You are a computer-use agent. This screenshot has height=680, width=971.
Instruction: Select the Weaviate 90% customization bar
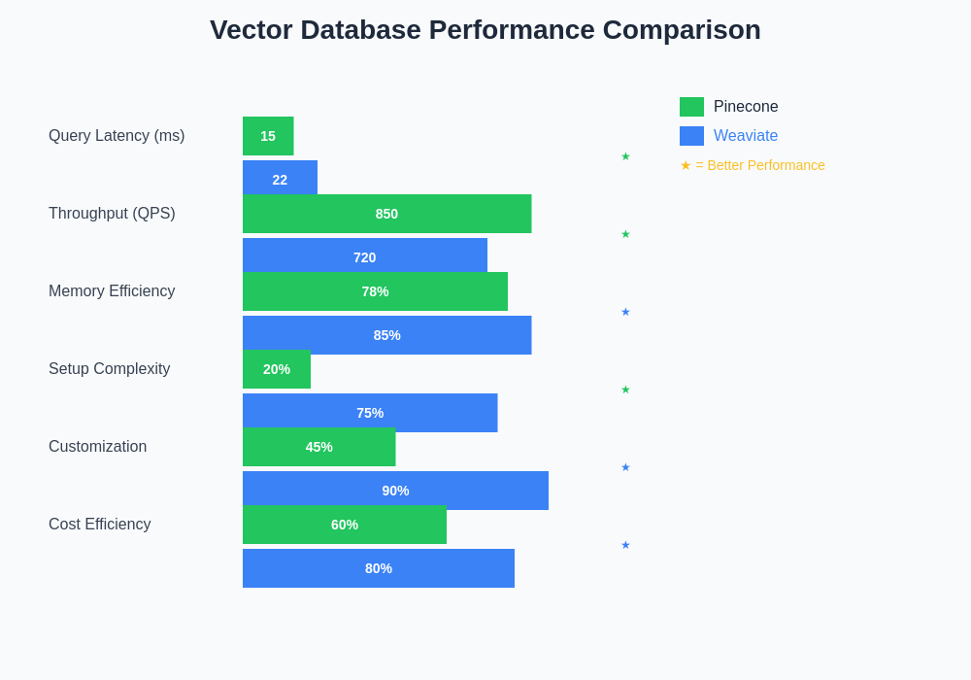coord(395,491)
